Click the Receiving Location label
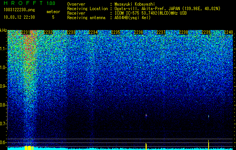The width and height of the screenshot is (236, 150). coord(87,9)
